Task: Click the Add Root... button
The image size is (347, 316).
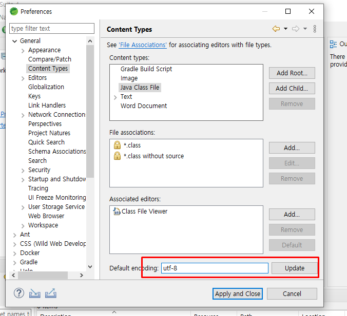Action: pos(292,73)
